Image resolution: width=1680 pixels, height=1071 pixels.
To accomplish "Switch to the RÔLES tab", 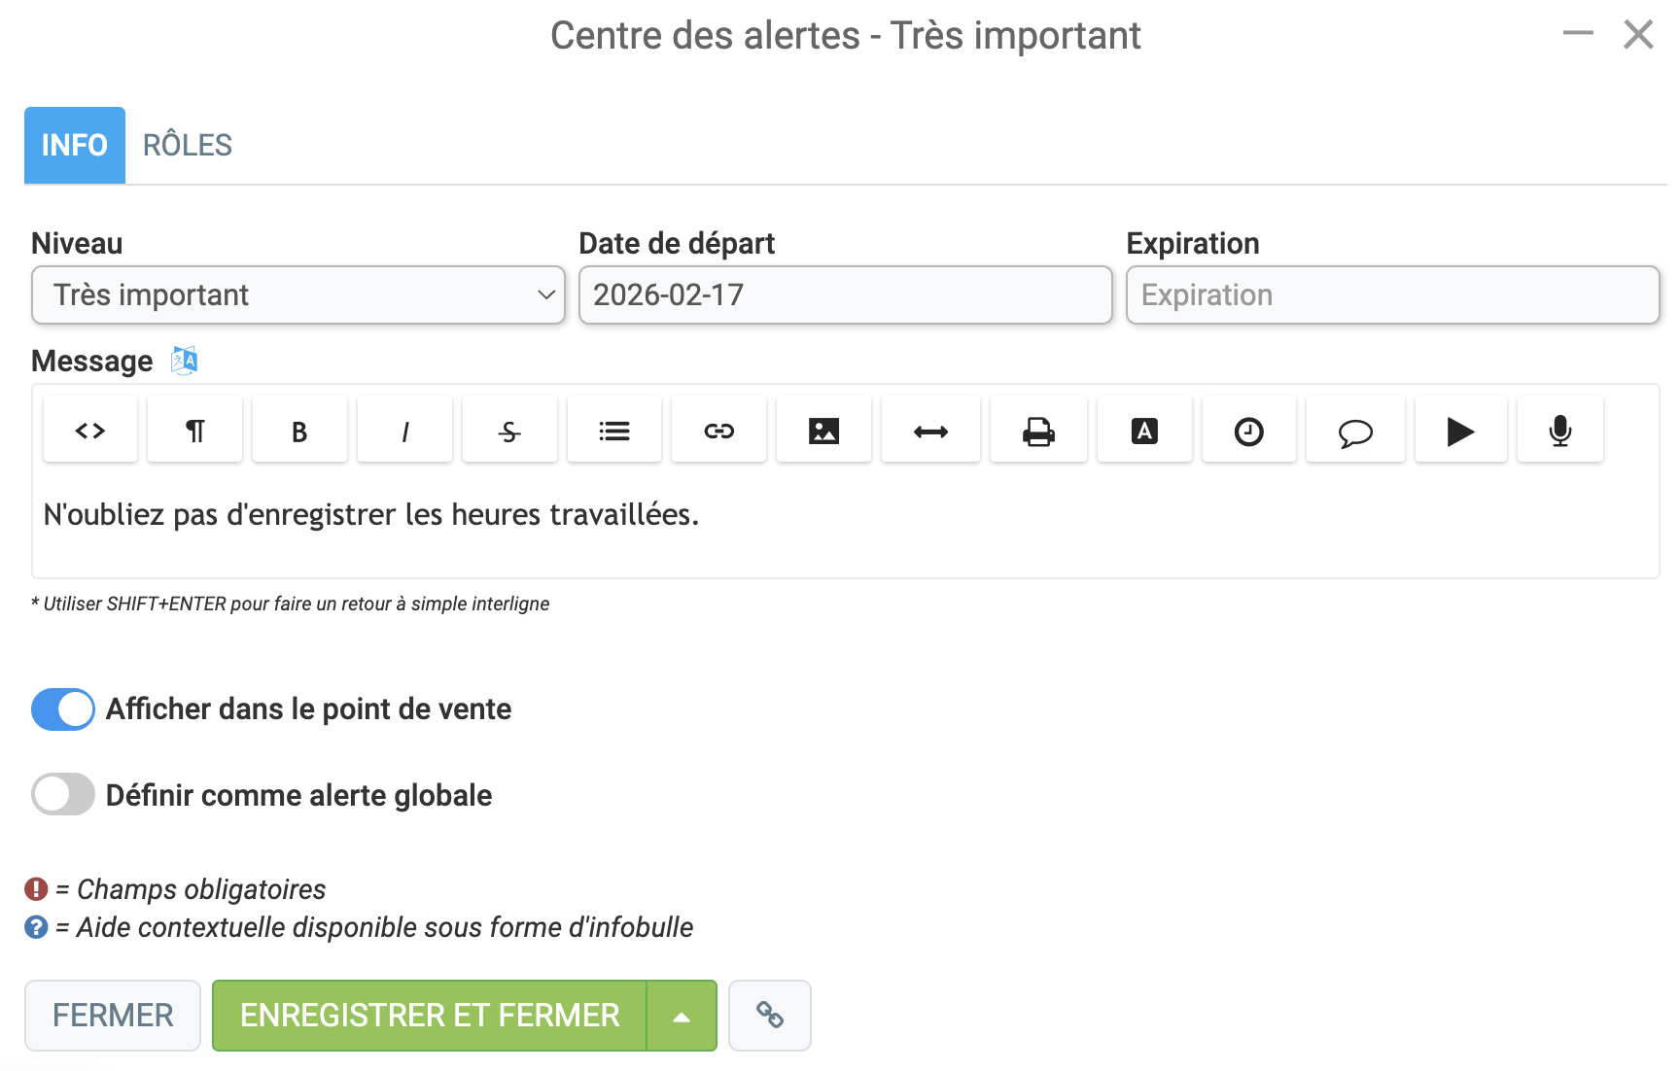I will pyautogui.click(x=188, y=145).
